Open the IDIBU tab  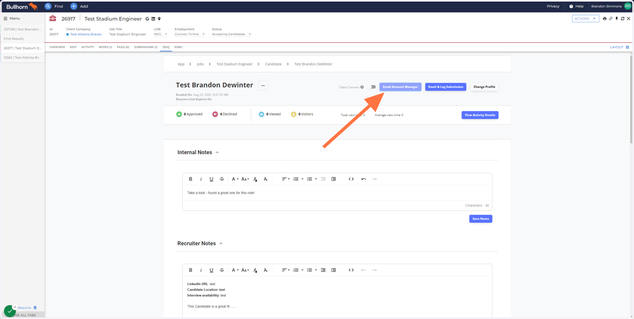tap(179, 47)
